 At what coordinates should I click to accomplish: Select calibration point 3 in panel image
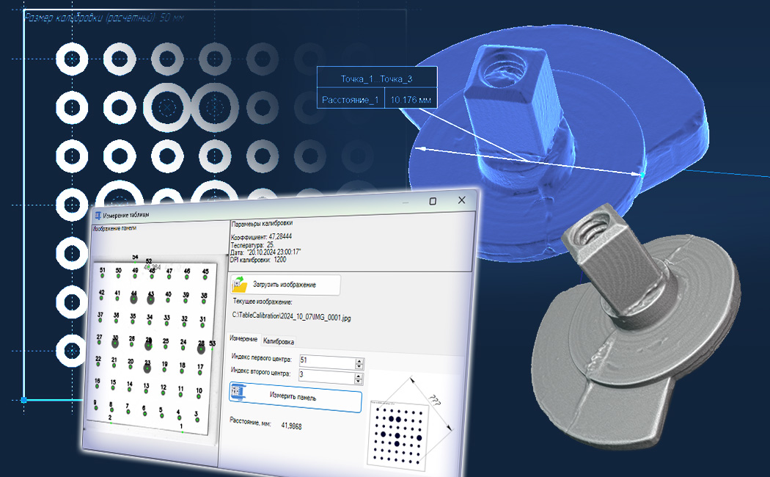point(197,416)
